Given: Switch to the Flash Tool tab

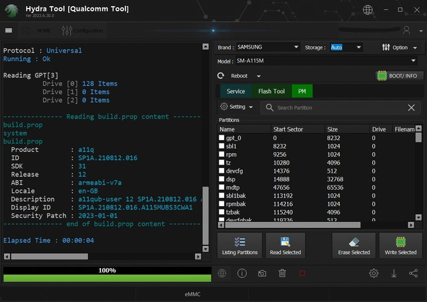Looking at the screenshot, I should coord(272,91).
